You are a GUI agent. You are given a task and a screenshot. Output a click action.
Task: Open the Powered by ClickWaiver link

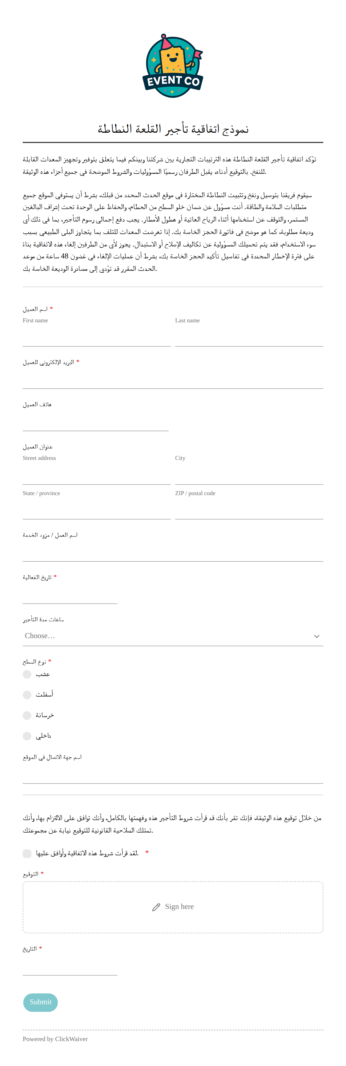[x=55, y=1039]
